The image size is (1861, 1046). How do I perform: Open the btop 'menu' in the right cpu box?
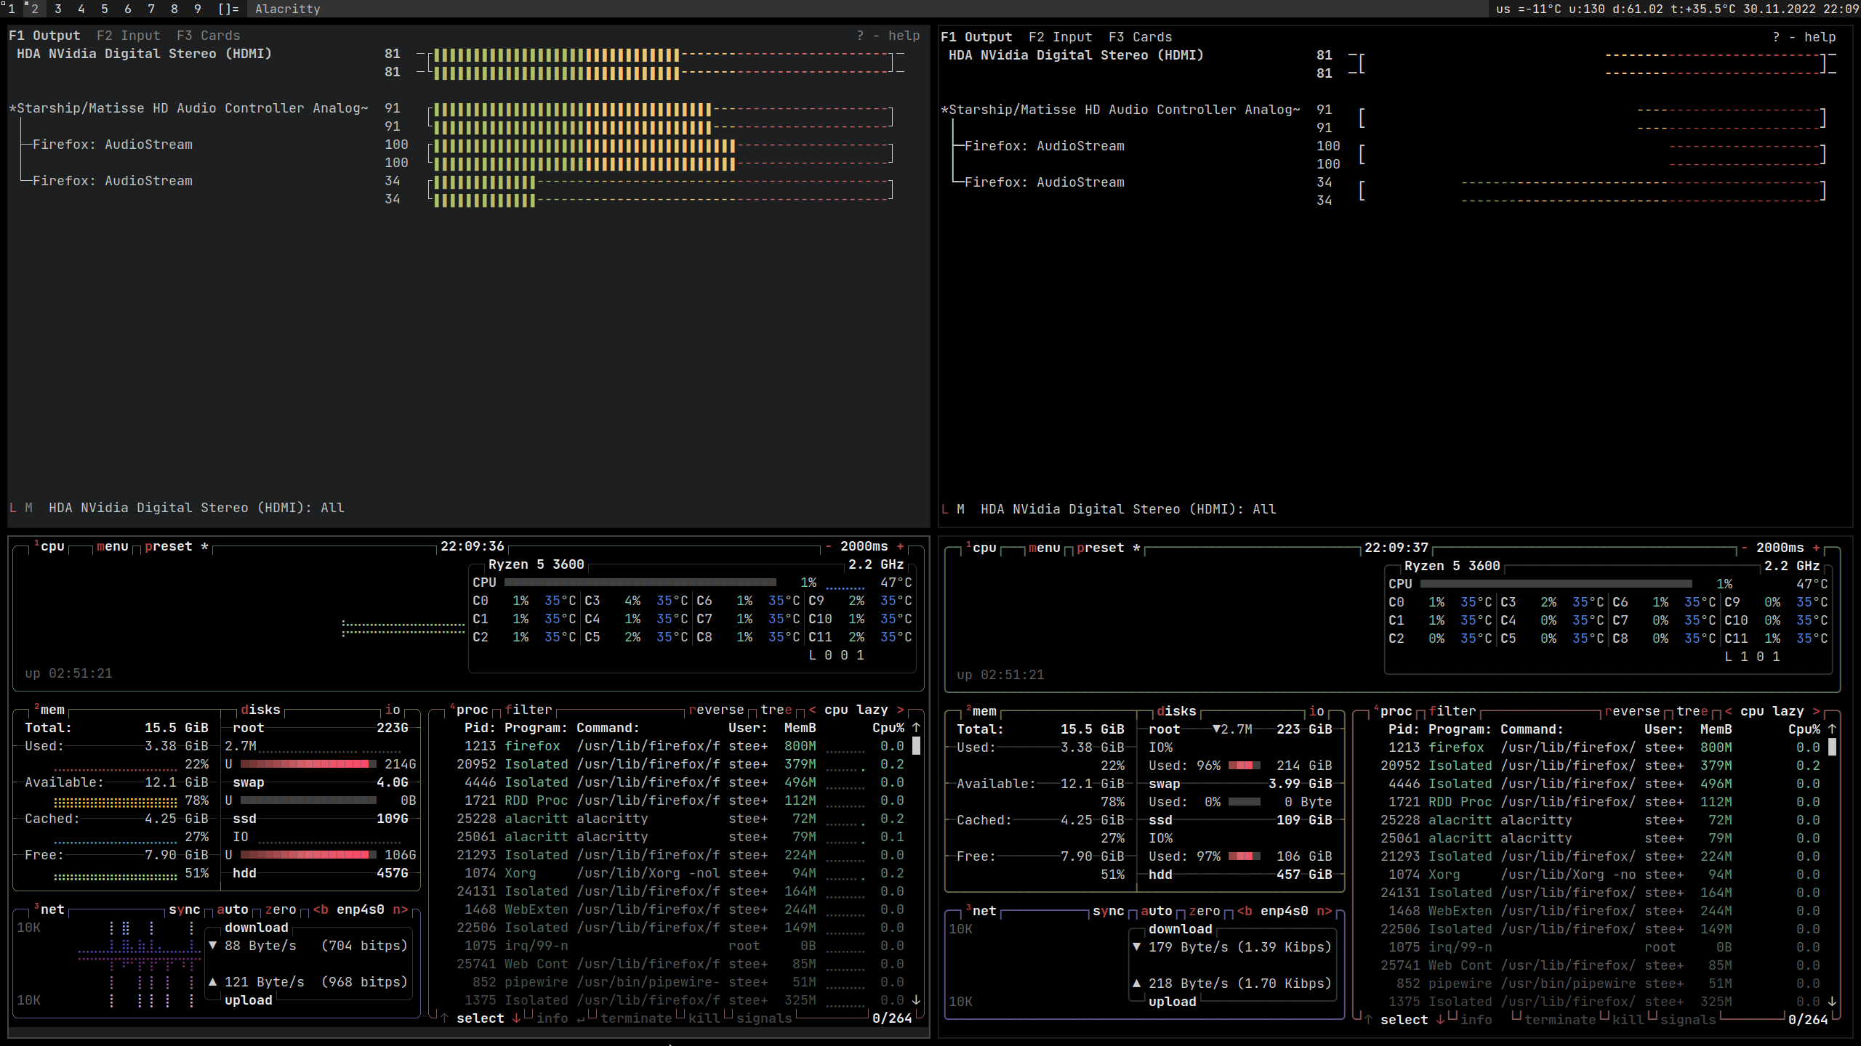1045,548
